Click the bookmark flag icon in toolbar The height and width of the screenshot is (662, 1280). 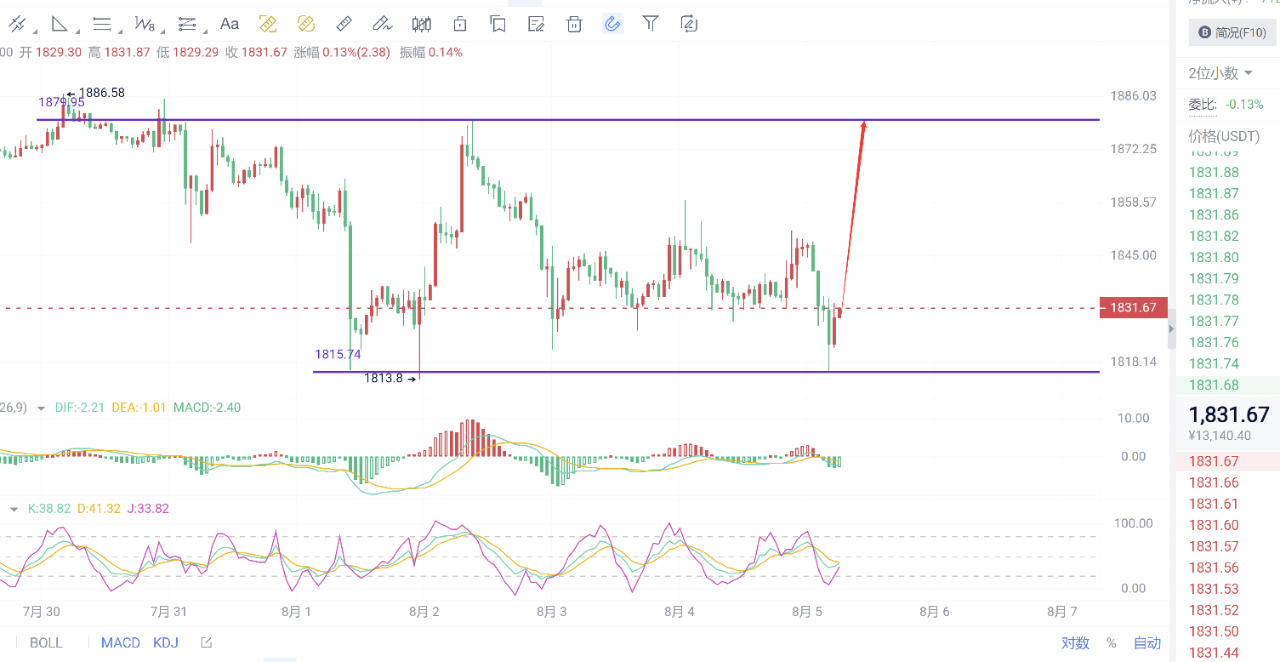pos(498,24)
